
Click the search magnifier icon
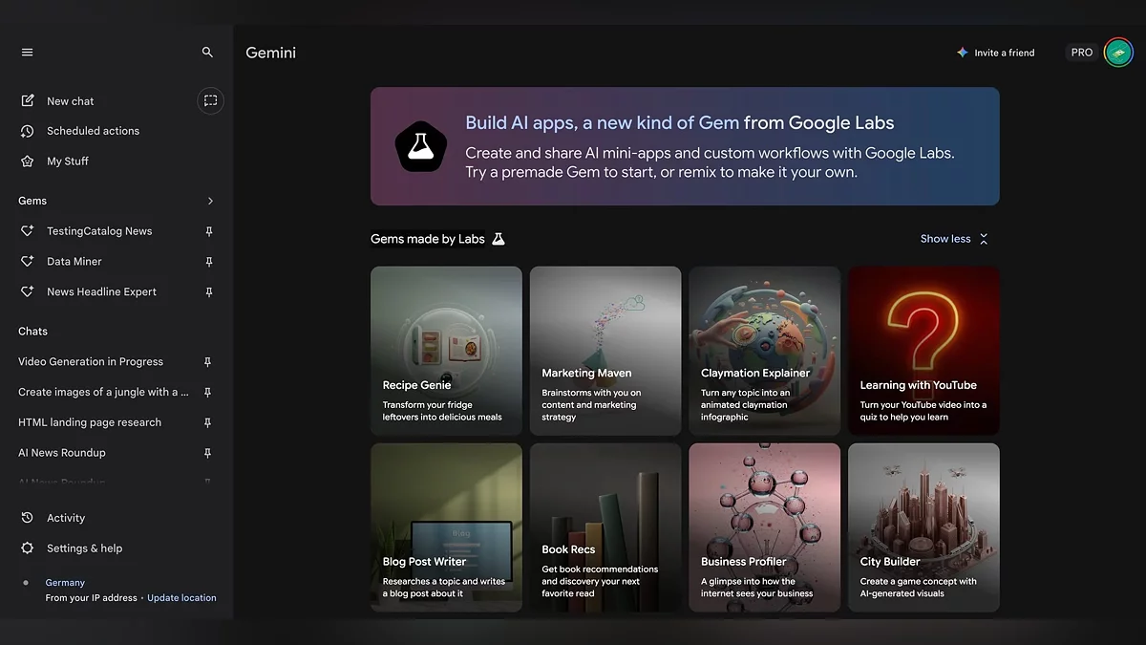tap(207, 53)
